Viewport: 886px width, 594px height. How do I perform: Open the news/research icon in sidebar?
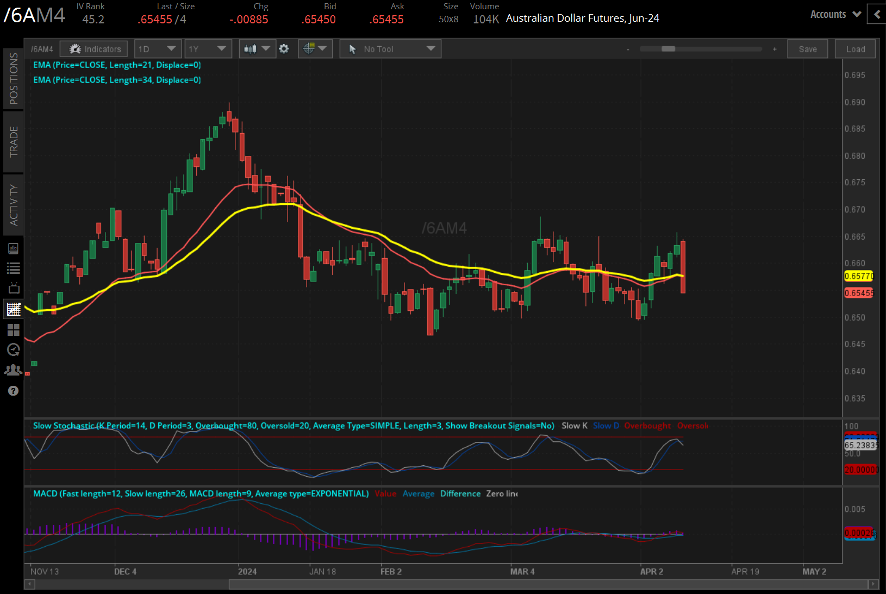14,248
